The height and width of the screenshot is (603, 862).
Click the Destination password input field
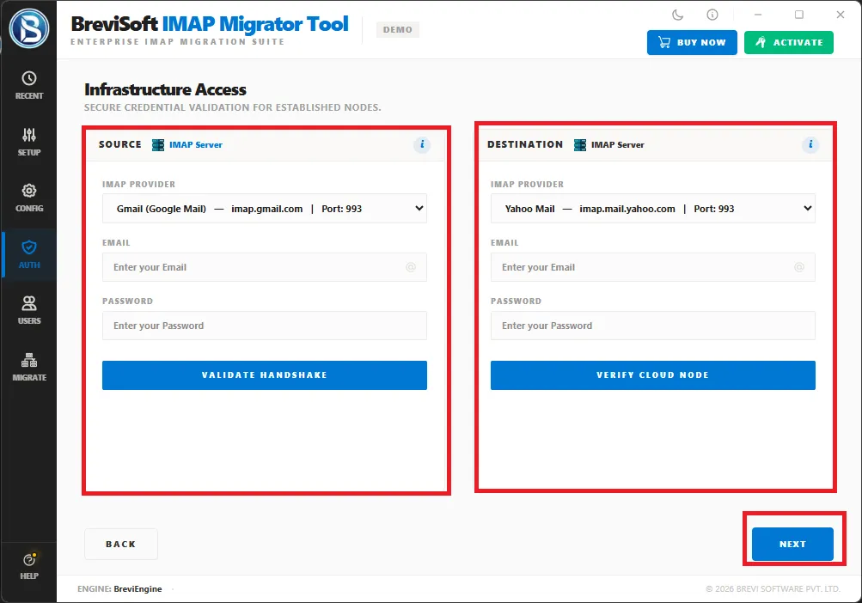(653, 326)
